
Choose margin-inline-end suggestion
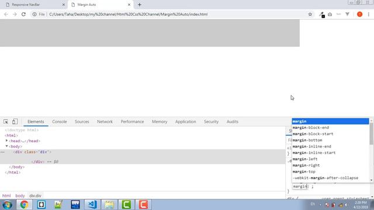point(330,146)
